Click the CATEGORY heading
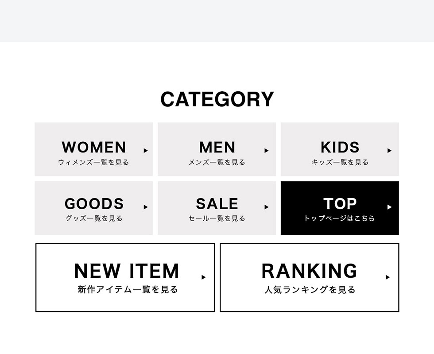This screenshot has width=434, height=354. (217, 99)
